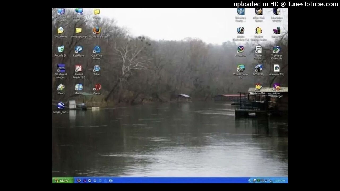Select the PhotoMVP desktop shortcut

pos(241,51)
